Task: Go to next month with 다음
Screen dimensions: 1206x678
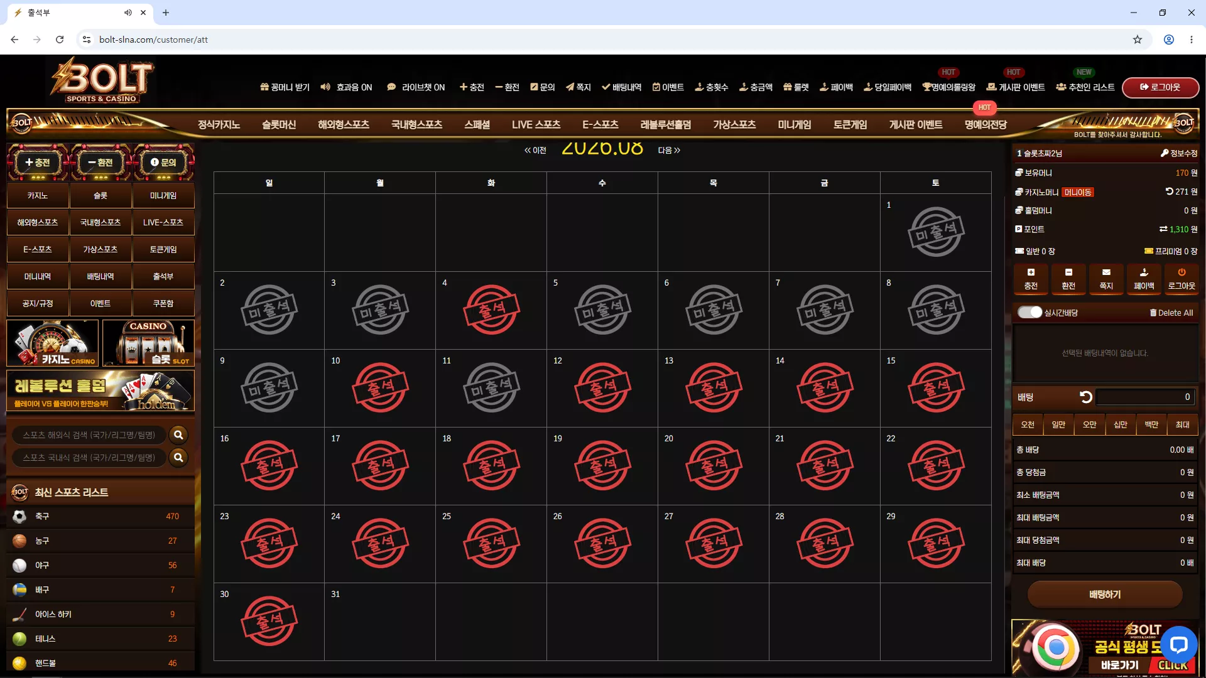Action: (670, 151)
